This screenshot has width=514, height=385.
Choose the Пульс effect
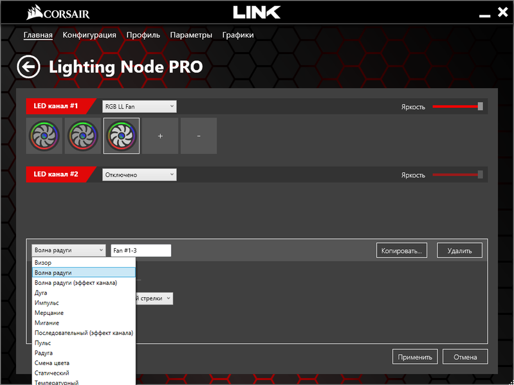tap(84, 343)
